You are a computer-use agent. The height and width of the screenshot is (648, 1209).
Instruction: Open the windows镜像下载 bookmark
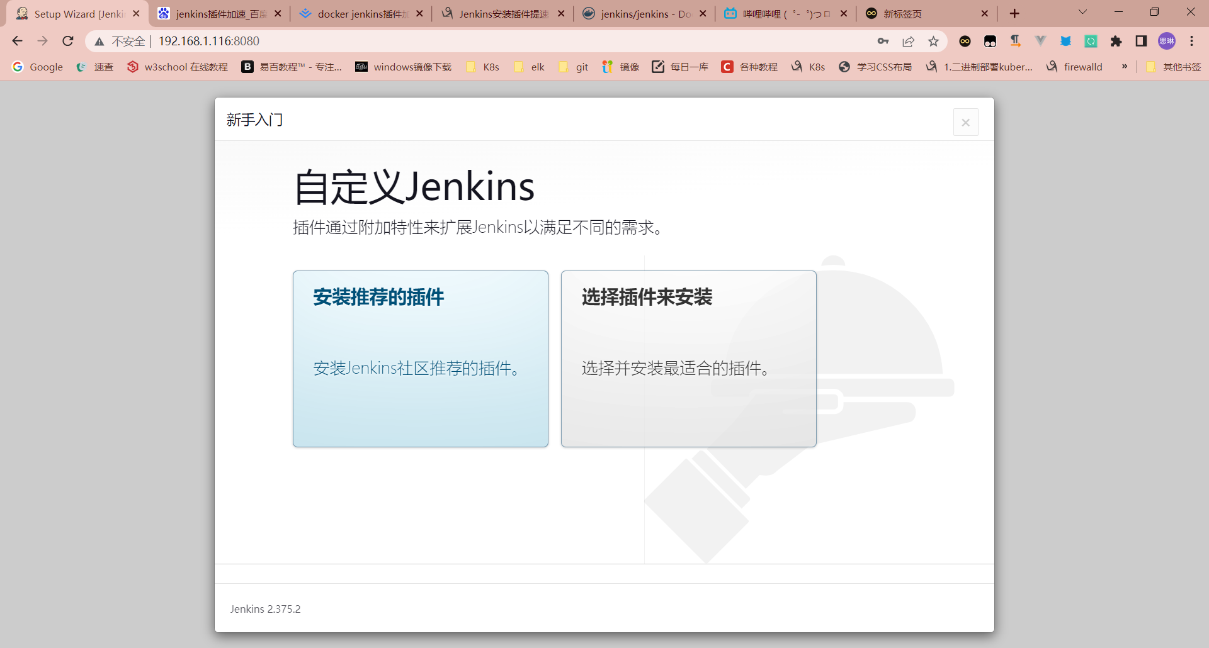(404, 67)
